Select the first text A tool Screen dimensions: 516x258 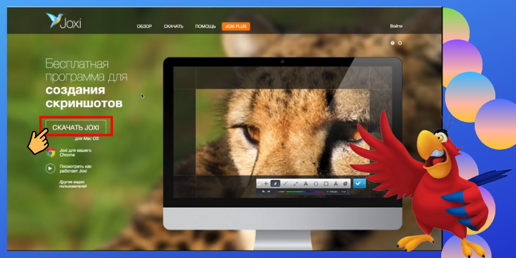(306, 184)
